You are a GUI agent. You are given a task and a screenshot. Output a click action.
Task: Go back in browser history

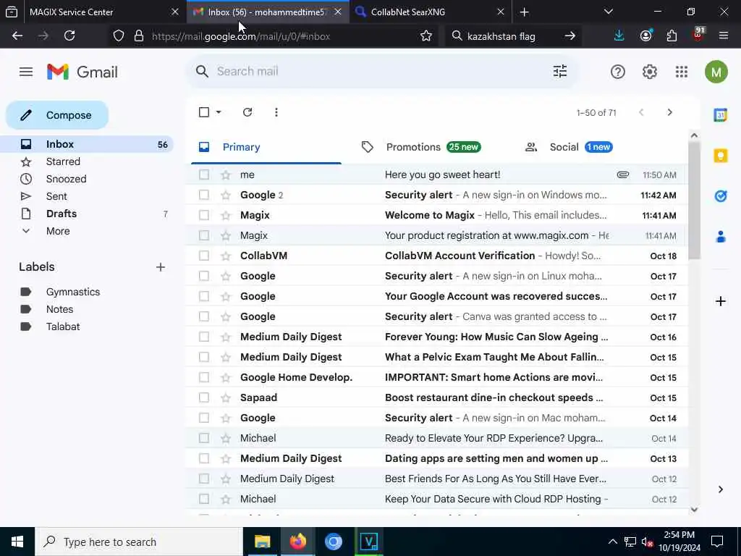(17, 35)
